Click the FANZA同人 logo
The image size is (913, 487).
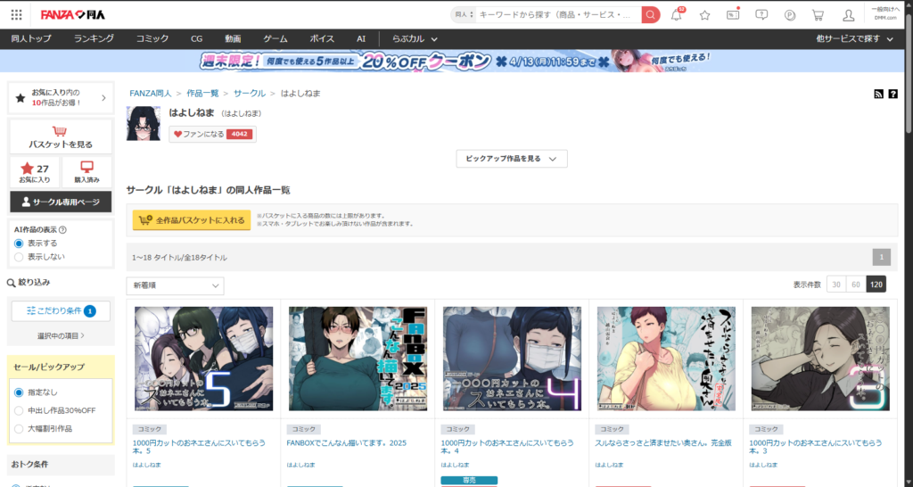[x=73, y=14]
